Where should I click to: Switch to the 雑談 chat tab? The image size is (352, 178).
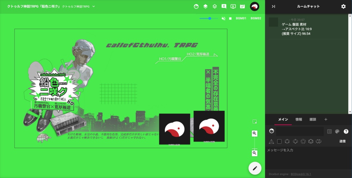313,119
